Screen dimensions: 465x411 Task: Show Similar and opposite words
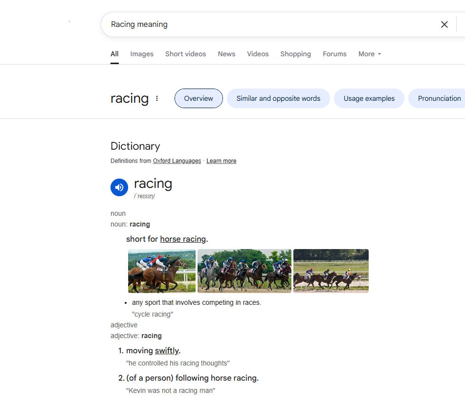(x=278, y=98)
